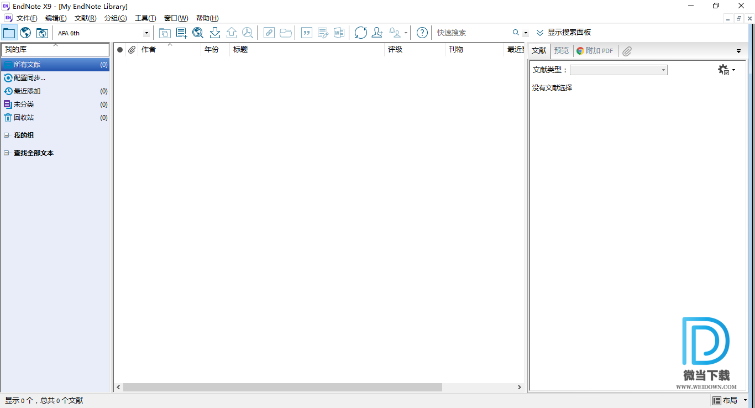
Task: Click the New Reference icon
Action: coord(181,33)
